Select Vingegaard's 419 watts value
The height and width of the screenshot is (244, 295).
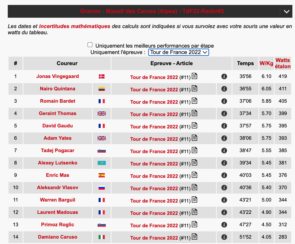[283, 76]
